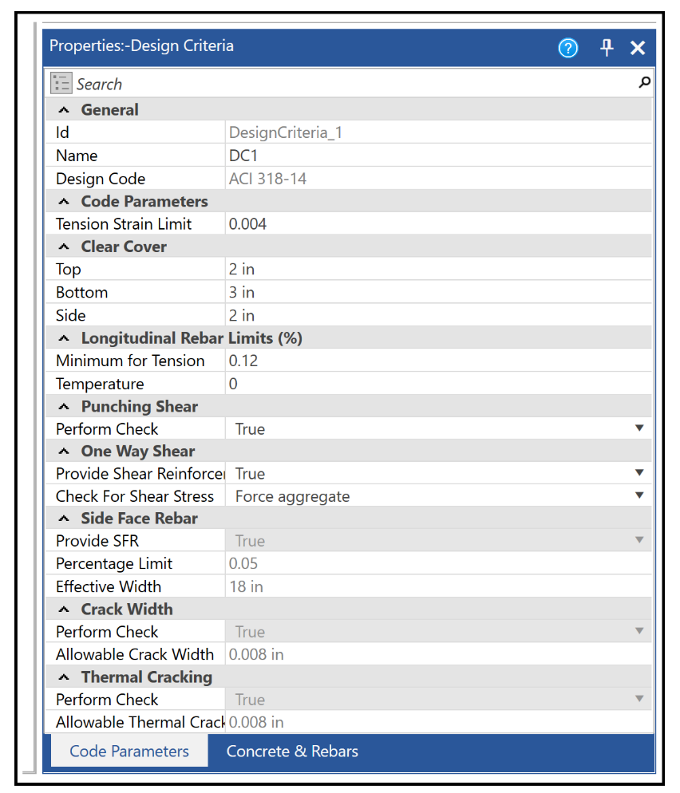Select the Top property label
Viewport: 680px width, 793px height.
[x=69, y=270]
